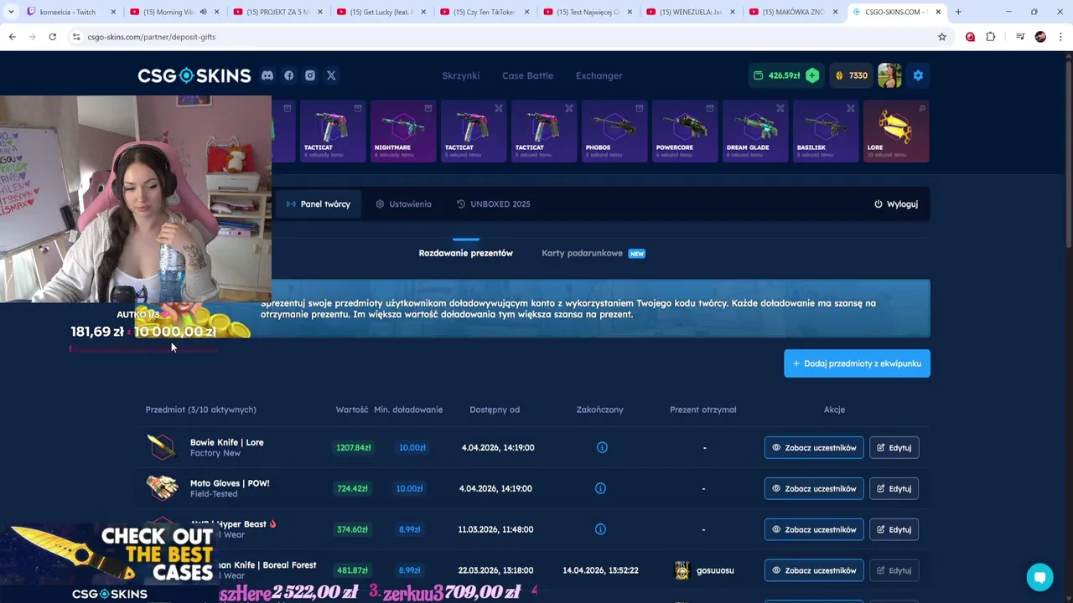This screenshot has width=1073, height=603.
Task: Edit the Bowie Knife Lore gift
Action: point(894,447)
